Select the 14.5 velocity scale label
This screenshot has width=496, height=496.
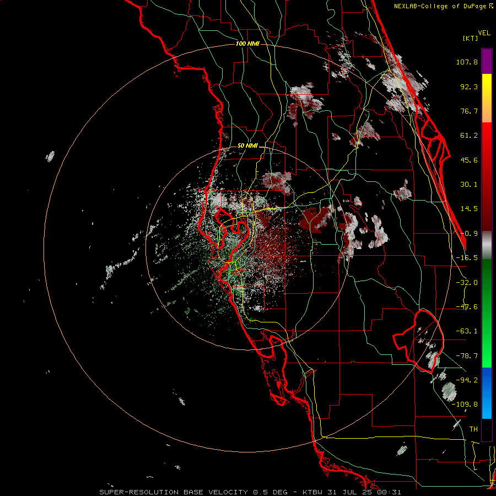[x=469, y=209]
